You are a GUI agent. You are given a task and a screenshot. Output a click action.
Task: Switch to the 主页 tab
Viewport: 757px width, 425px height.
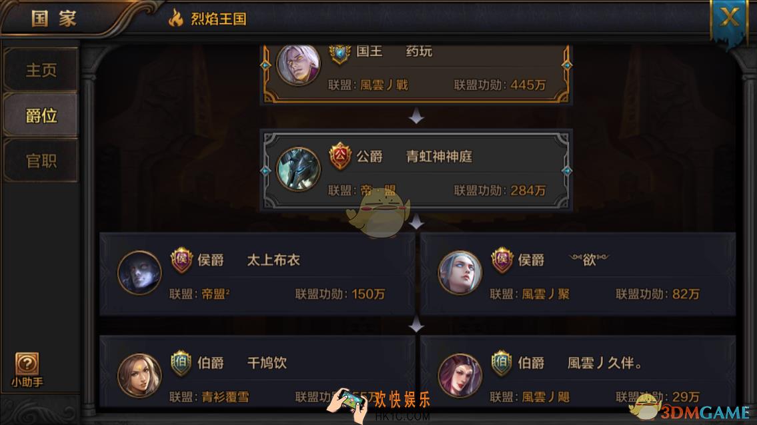coord(41,70)
